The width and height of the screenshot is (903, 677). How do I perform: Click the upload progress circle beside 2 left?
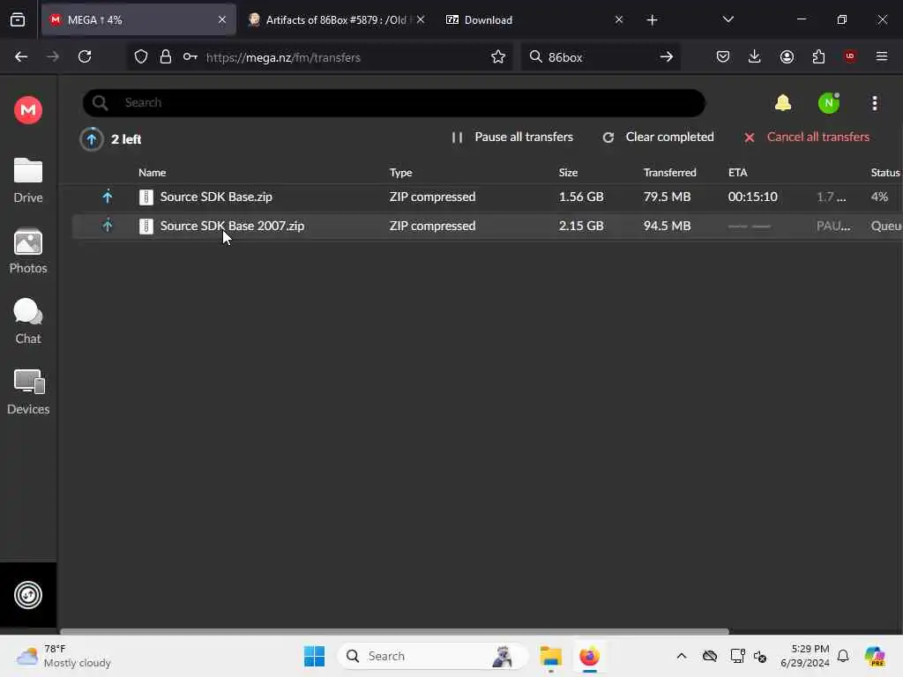pyautogui.click(x=91, y=138)
